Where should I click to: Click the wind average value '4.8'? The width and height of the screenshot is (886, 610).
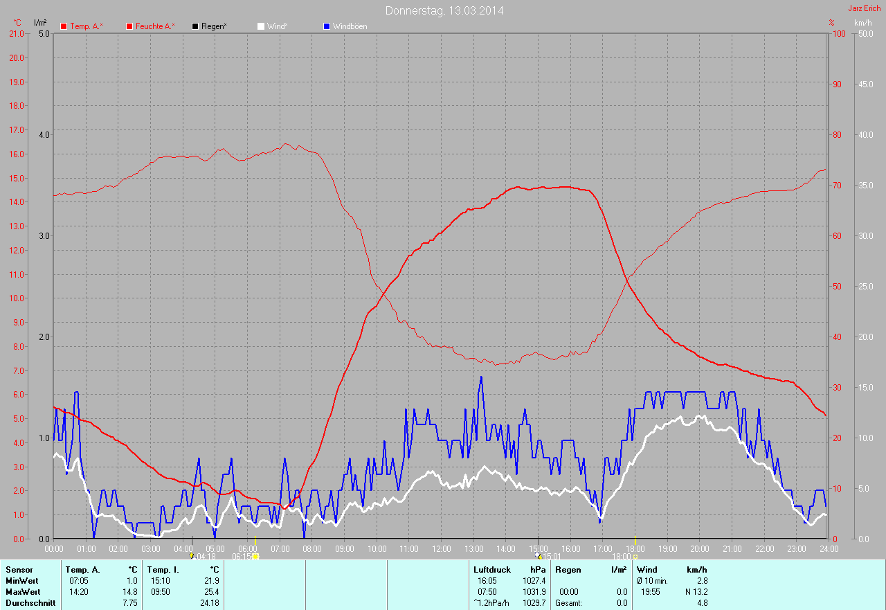point(702,603)
